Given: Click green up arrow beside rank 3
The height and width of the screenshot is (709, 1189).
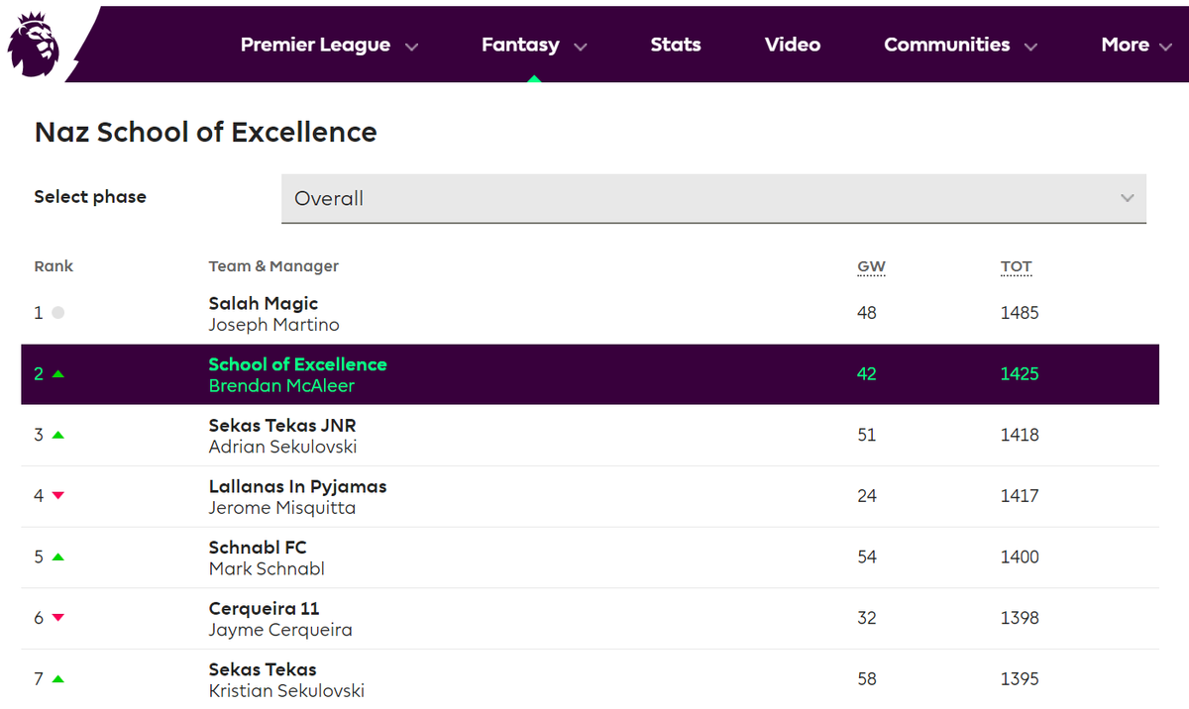Looking at the screenshot, I should (x=57, y=436).
